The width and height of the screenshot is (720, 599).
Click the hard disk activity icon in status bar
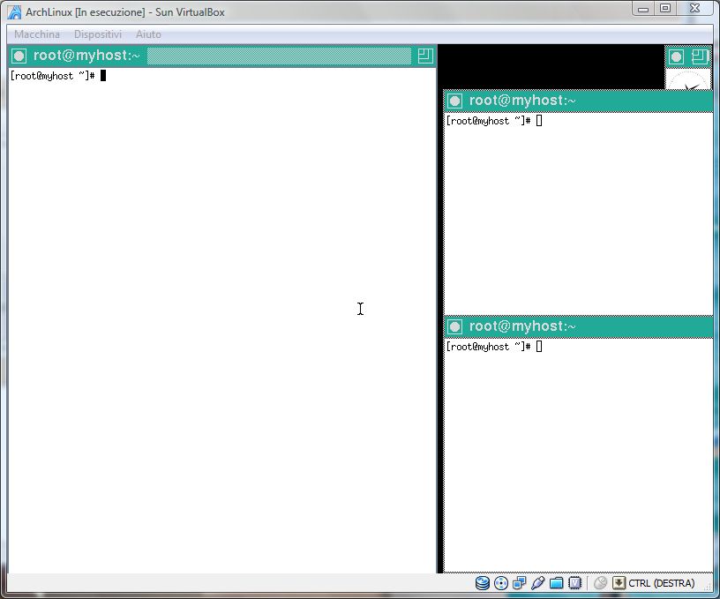pos(481,583)
